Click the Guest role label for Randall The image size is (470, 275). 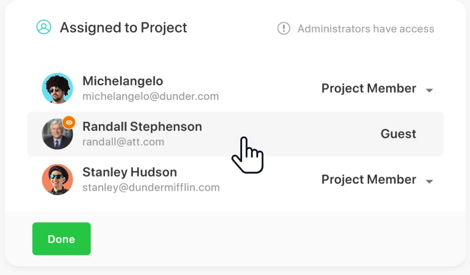click(398, 134)
